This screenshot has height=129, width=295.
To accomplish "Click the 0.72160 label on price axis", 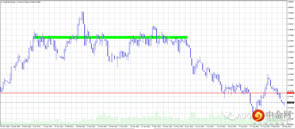I will coord(290,108).
